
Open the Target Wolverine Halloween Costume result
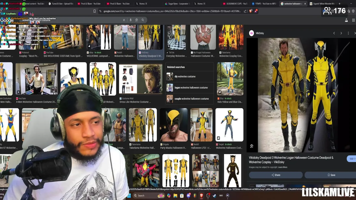(x=229, y=129)
